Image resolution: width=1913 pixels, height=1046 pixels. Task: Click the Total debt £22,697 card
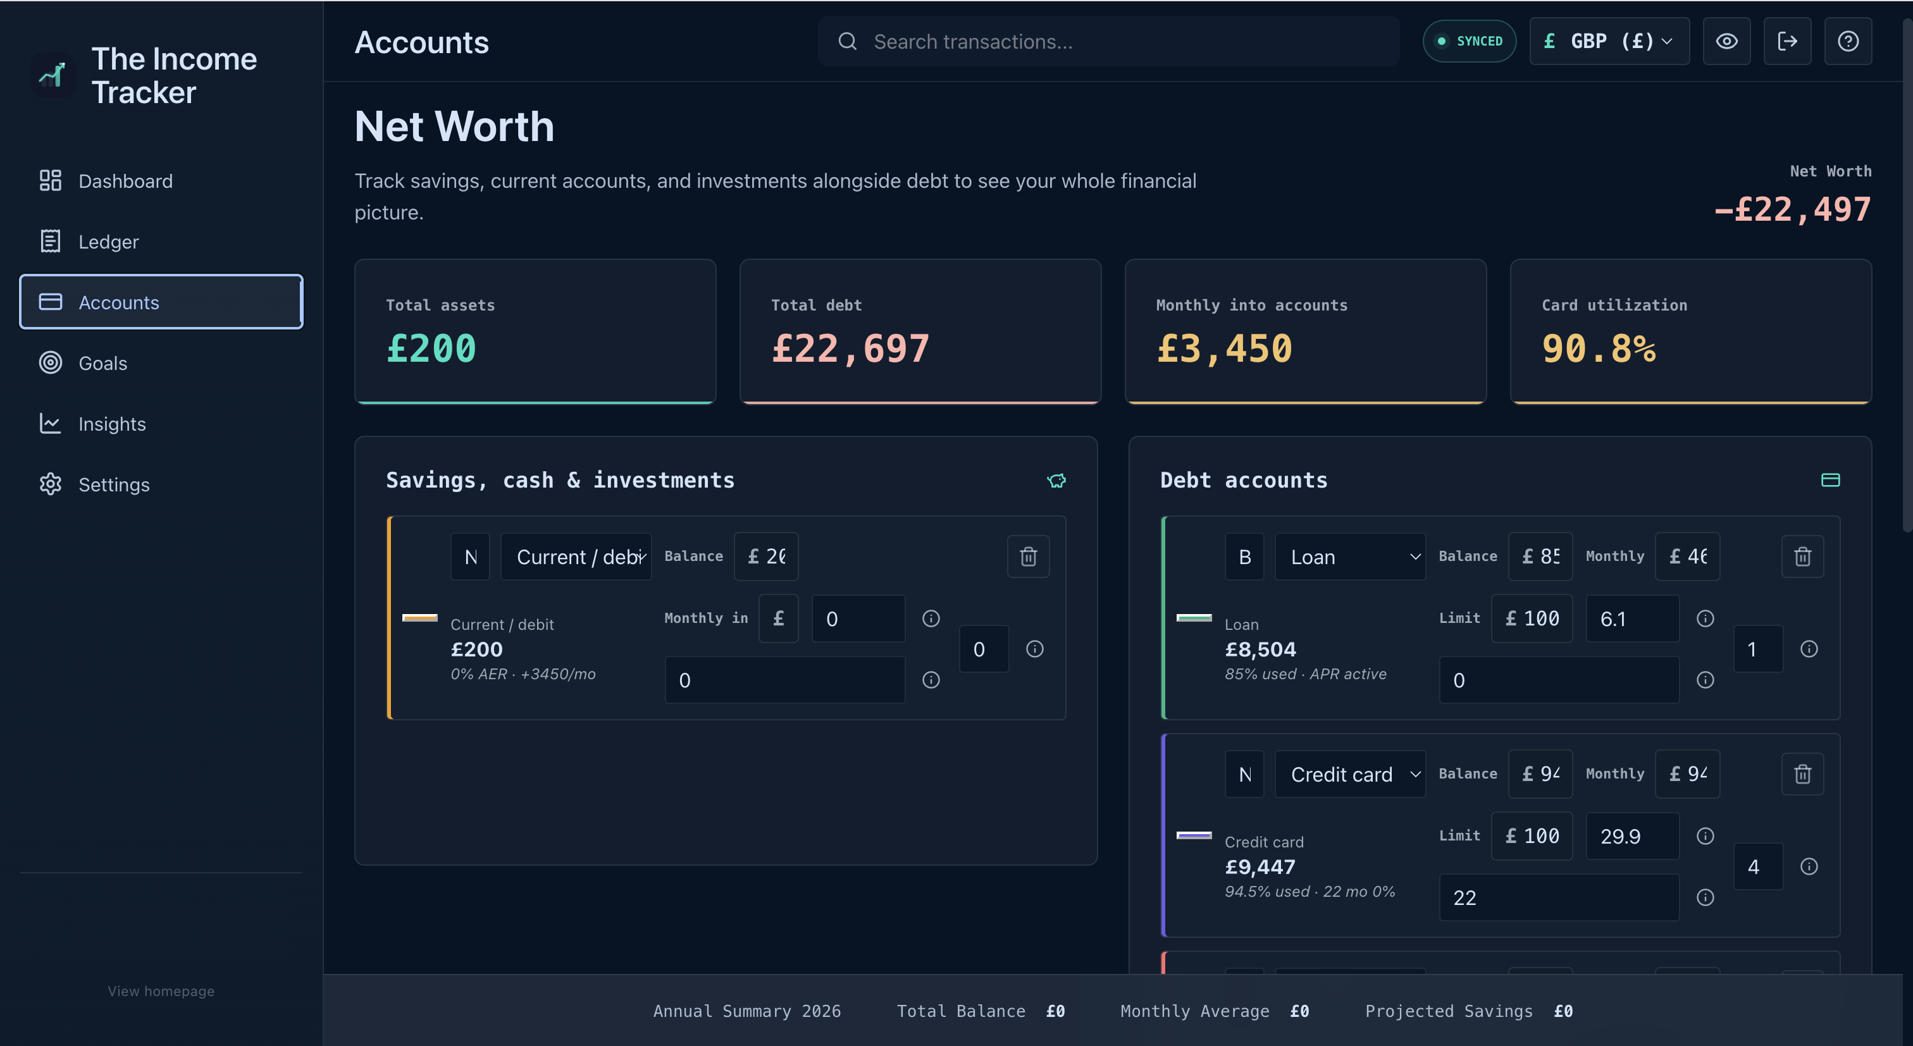pyautogui.click(x=920, y=331)
